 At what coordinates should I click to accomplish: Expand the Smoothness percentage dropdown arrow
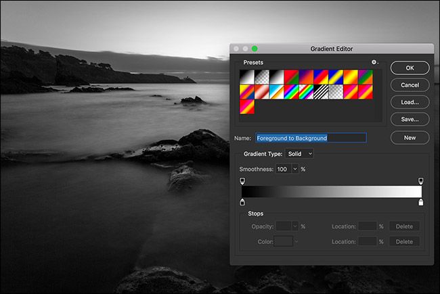tap(295, 169)
